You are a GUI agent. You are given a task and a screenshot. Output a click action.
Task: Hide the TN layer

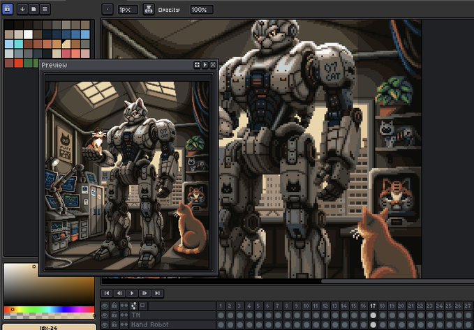pos(105,315)
